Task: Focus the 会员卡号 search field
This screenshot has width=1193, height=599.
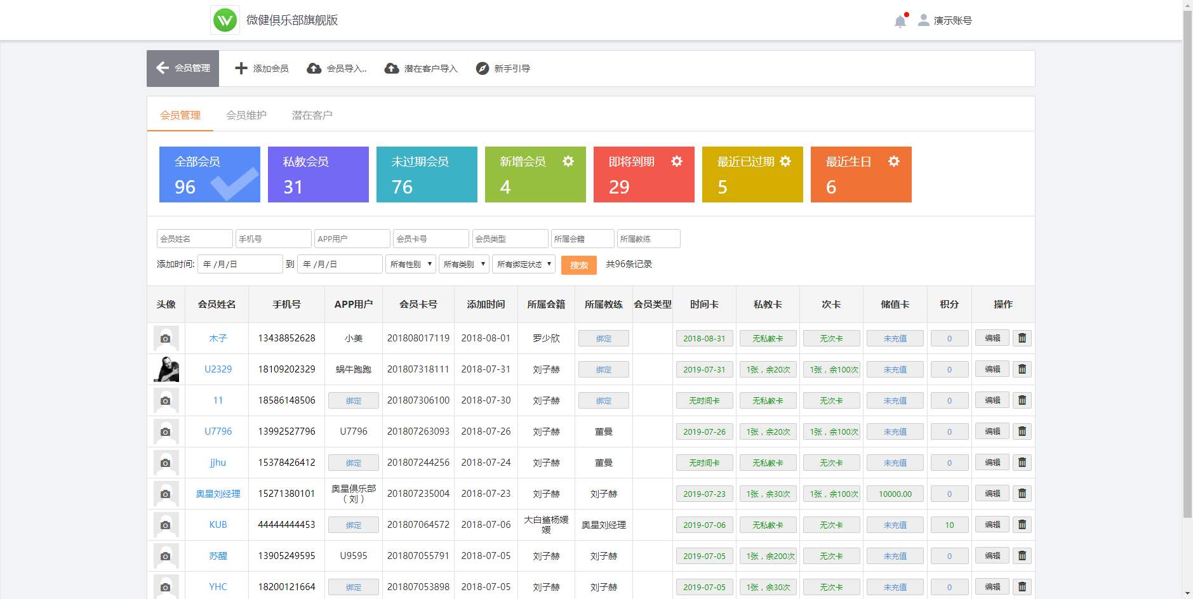Action: click(431, 239)
